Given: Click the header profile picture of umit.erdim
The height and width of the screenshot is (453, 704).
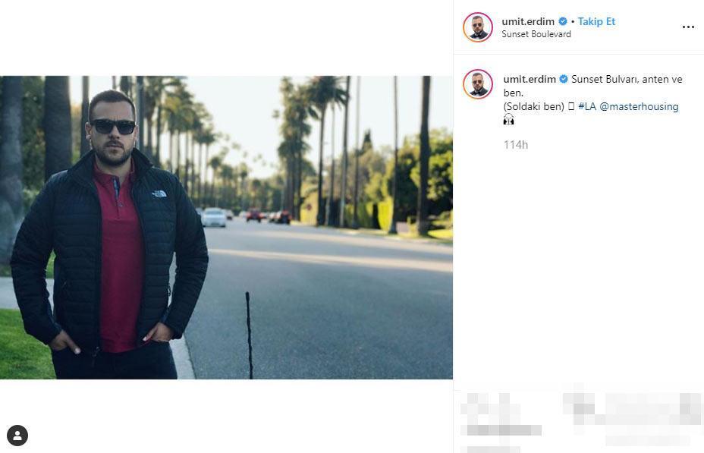Looking at the screenshot, I should click(478, 27).
